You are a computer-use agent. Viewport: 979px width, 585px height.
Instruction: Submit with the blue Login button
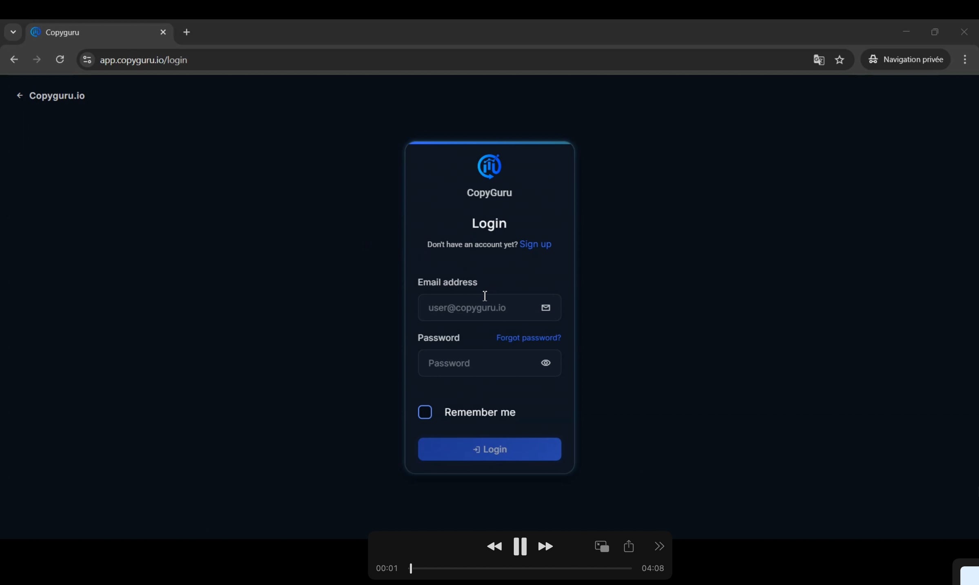(489, 449)
